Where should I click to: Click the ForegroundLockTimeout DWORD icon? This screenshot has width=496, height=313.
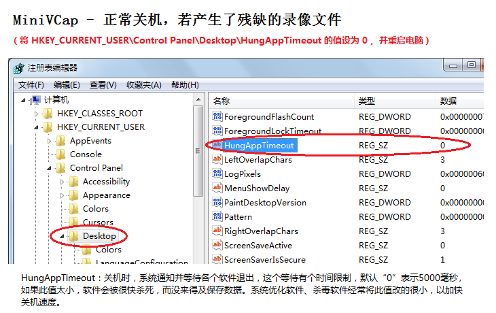click(x=217, y=131)
